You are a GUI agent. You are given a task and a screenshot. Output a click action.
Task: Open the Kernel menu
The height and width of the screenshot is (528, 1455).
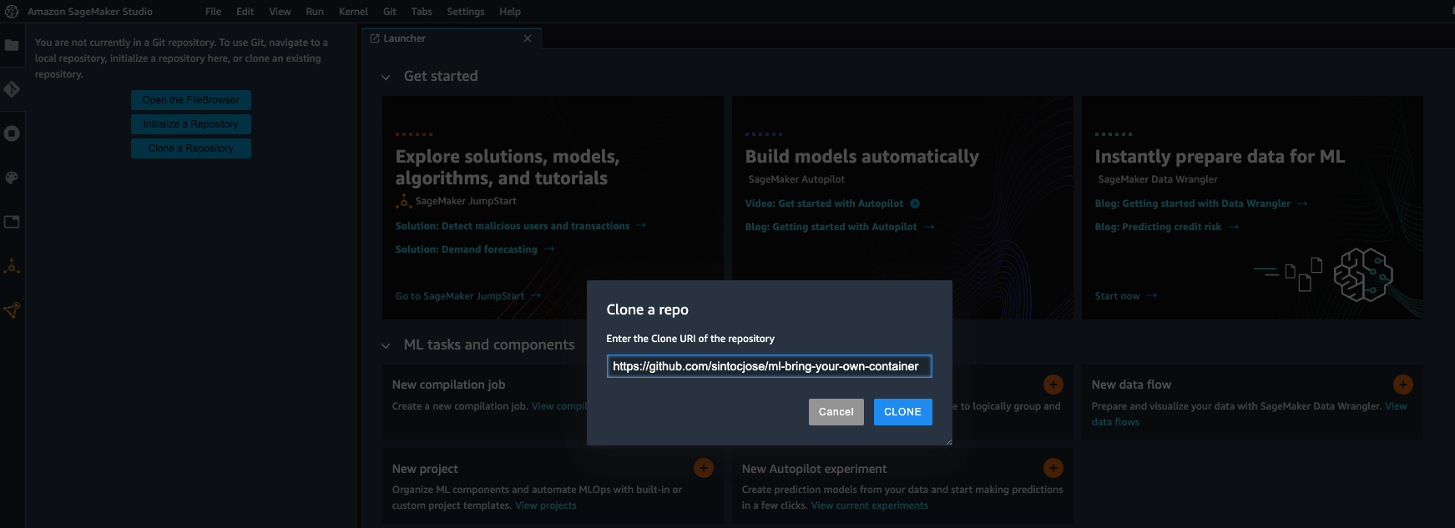tap(353, 12)
